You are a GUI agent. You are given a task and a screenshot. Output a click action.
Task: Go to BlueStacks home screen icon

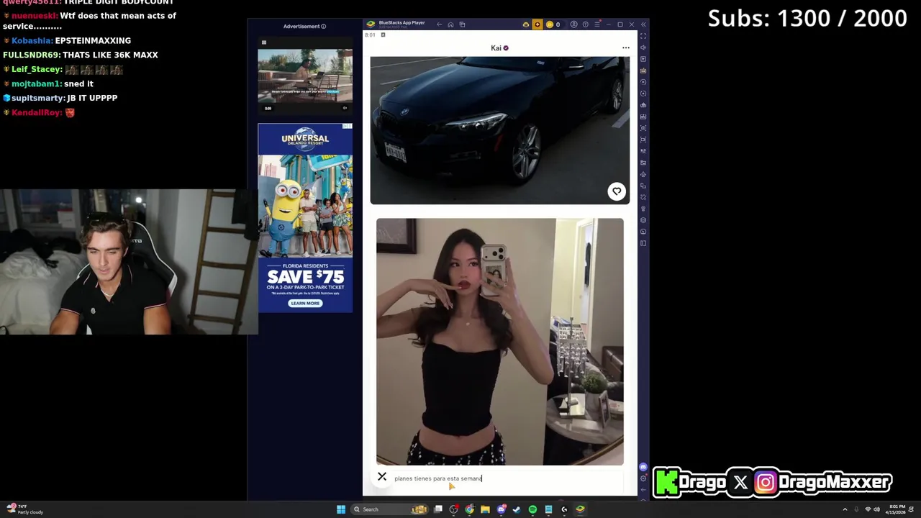(x=450, y=24)
